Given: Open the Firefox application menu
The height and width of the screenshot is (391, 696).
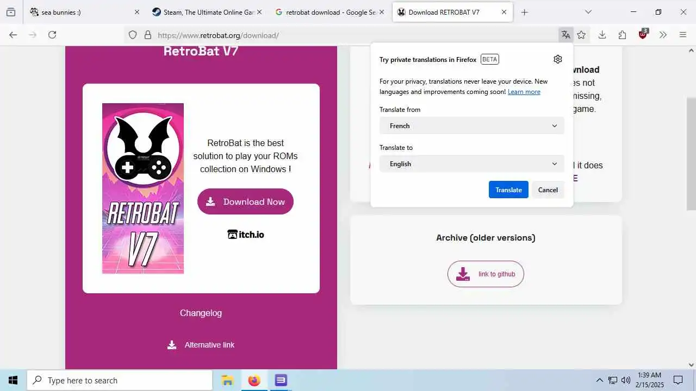Looking at the screenshot, I should click(683, 35).
